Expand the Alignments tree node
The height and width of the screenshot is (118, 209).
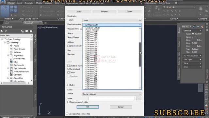click(8, 55)
